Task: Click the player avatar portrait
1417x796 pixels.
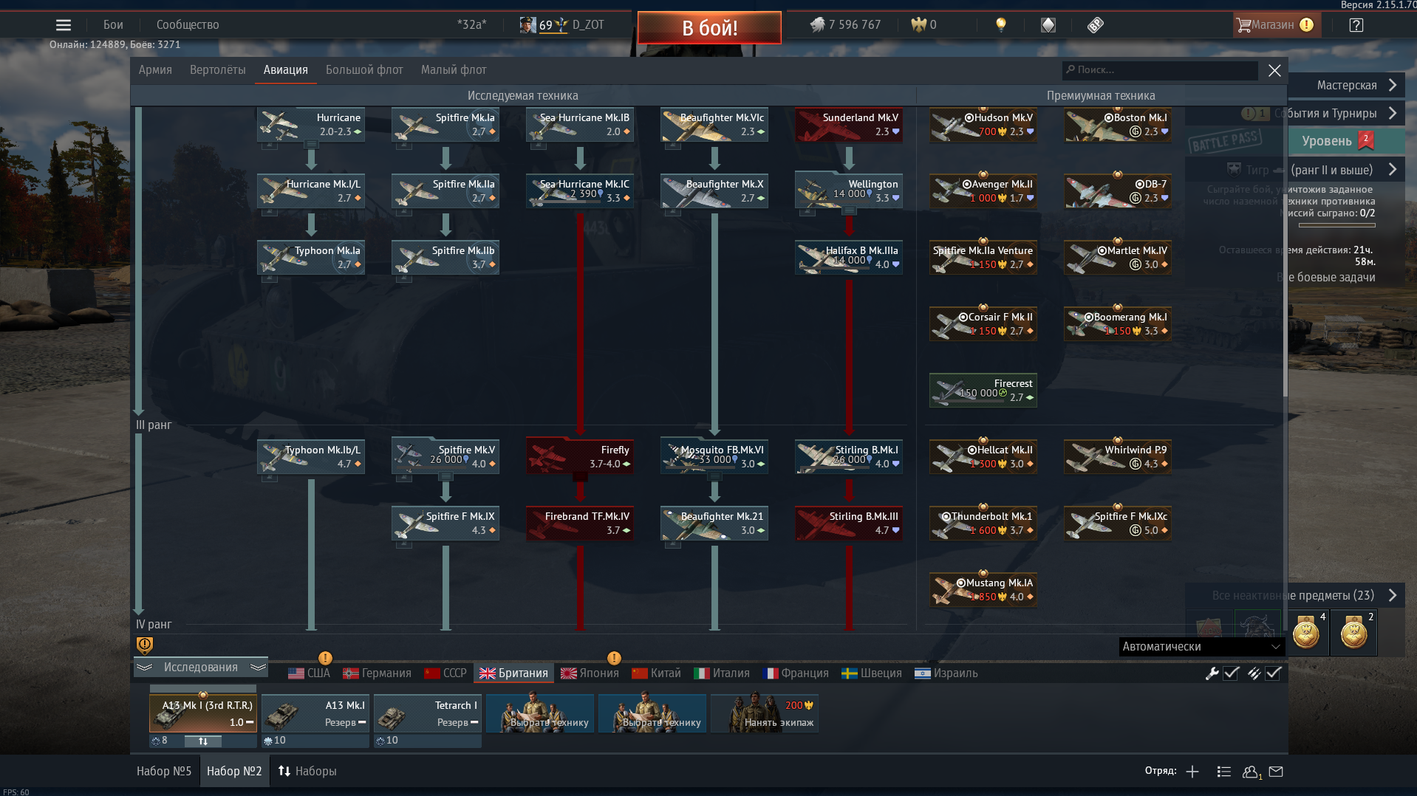Action: (x=527, y=25)
